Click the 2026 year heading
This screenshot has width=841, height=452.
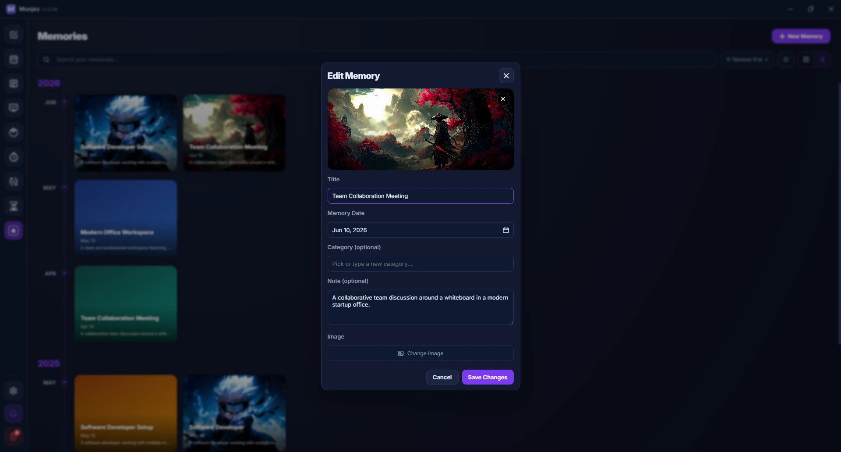[x=49, y=83]
